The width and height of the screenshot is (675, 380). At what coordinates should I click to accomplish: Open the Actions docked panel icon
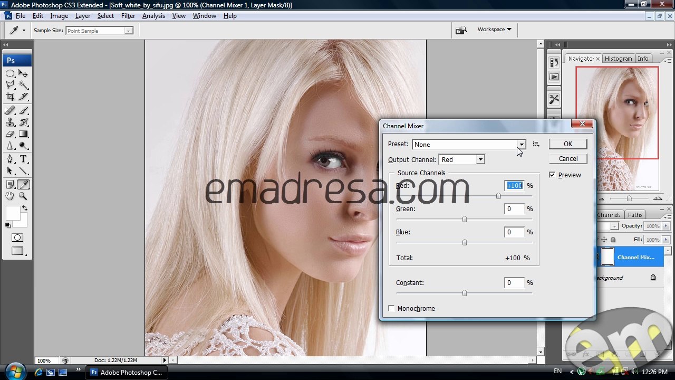pyautogui.click(x=554, y=77)
